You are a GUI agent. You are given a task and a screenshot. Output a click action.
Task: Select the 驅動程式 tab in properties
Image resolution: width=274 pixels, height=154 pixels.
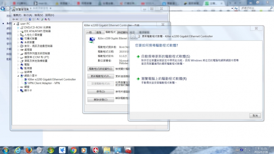click(110, 32)
